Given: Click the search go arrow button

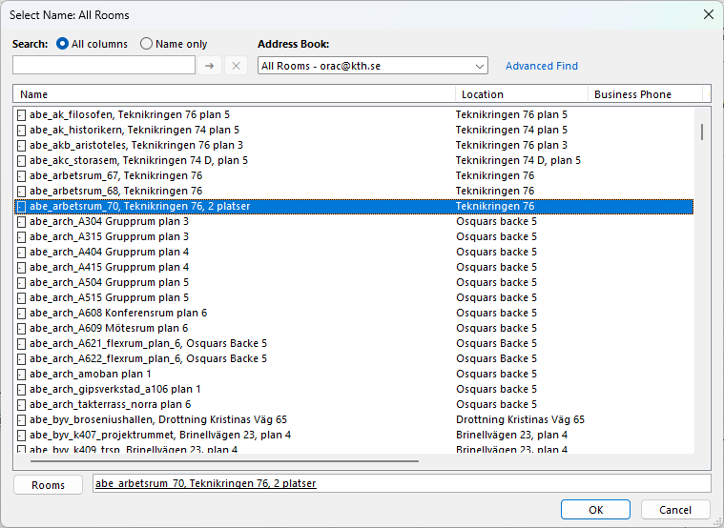Looking at the screenshot, I should click(209, 66).
